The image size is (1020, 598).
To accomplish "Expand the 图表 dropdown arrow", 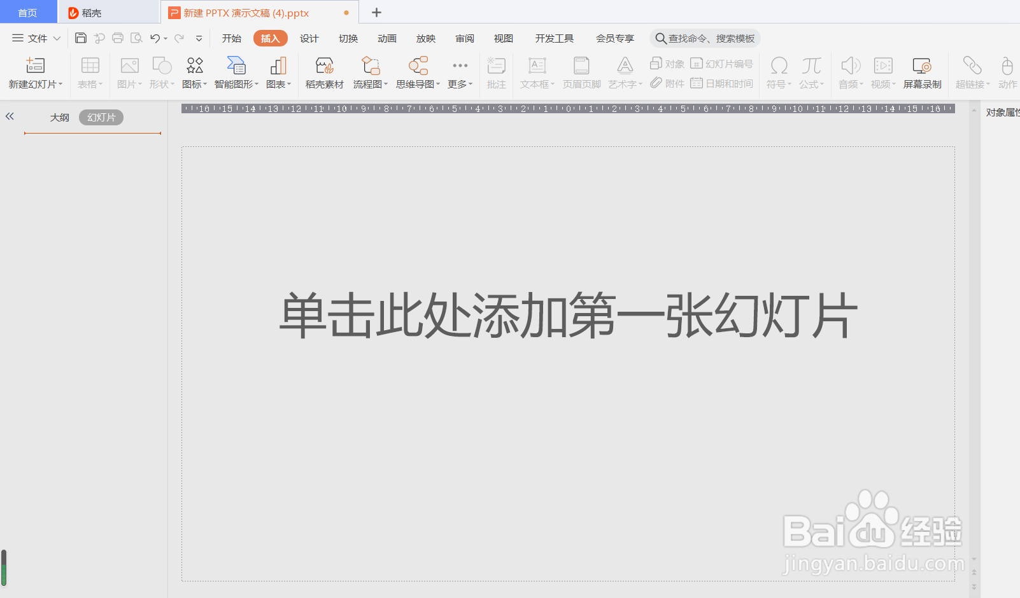I will tap(289, 84).
